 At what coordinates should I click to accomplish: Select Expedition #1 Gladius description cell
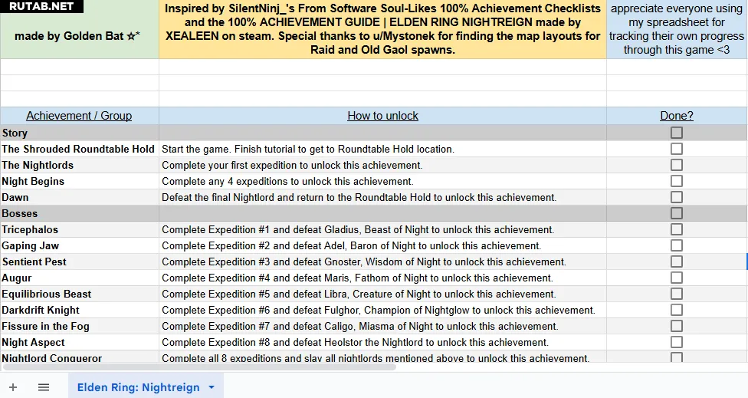382,229
